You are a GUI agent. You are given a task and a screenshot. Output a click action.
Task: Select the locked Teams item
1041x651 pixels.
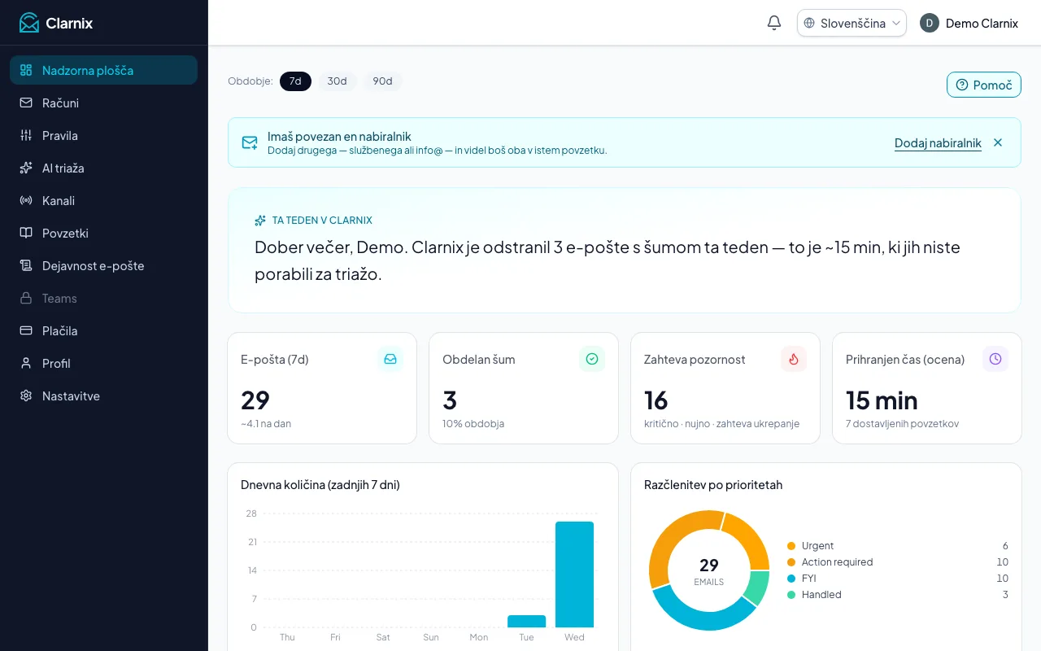103,298
